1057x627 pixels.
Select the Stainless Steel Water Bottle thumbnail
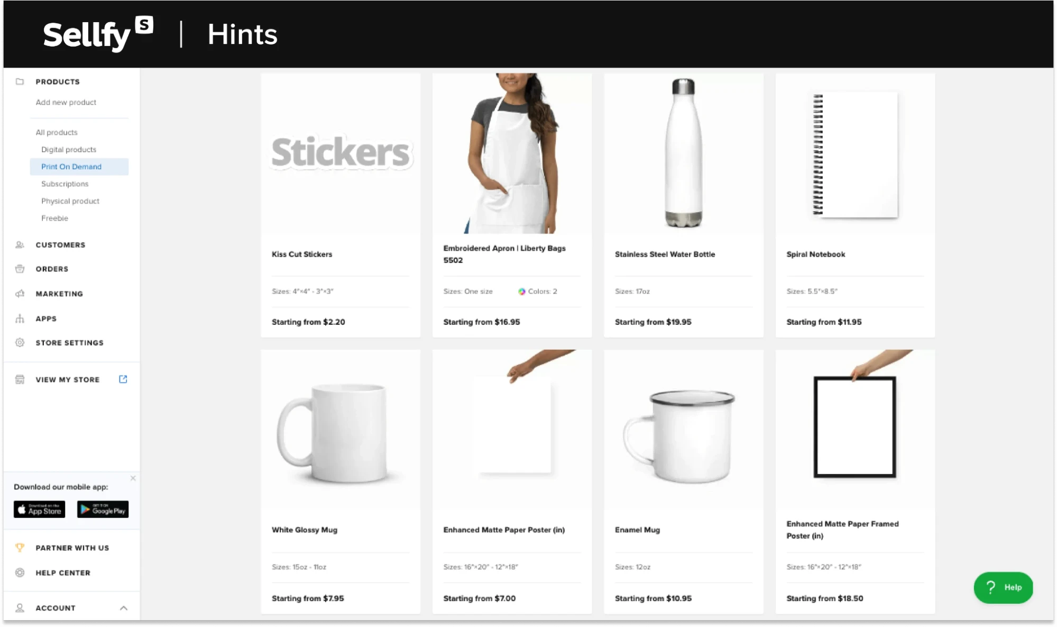[683, 153]
